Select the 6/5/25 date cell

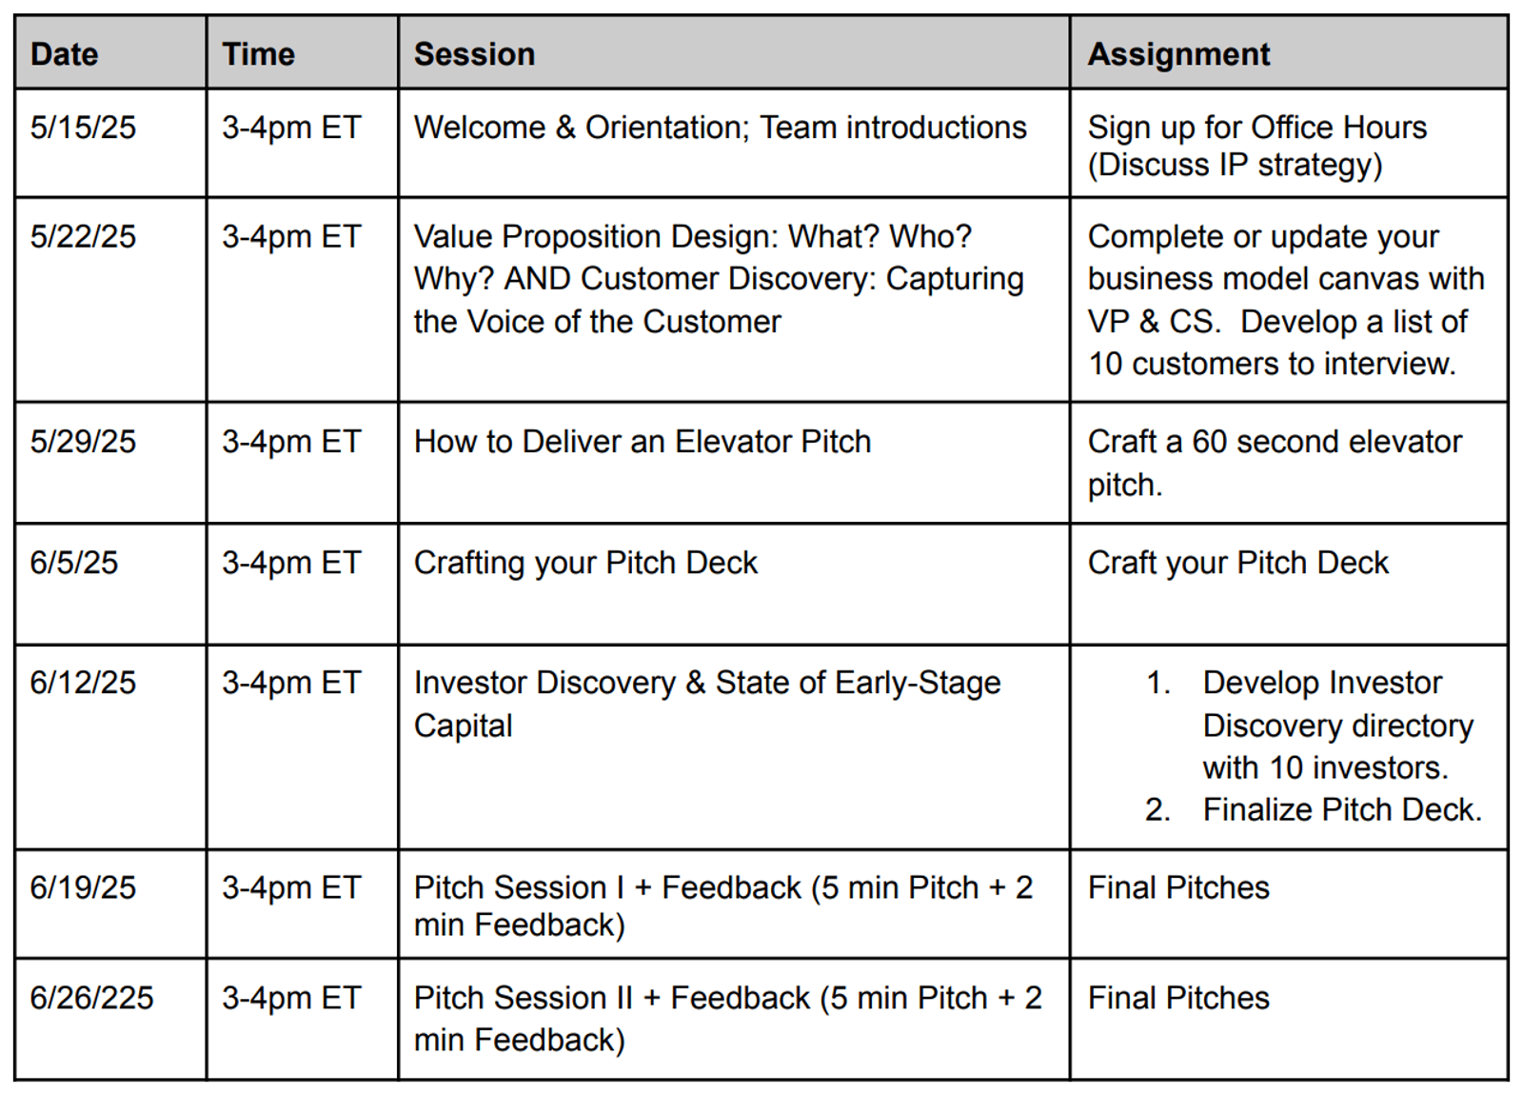(x=110, y=584)
